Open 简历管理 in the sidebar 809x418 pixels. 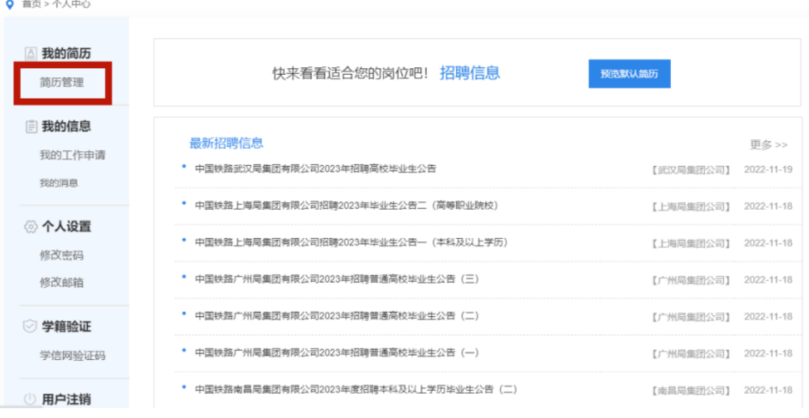[62, 82]
